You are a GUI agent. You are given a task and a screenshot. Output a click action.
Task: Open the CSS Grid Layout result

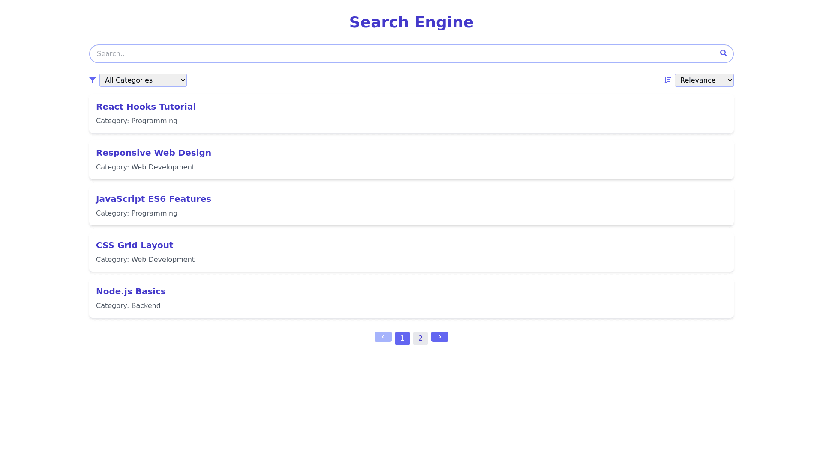tap(134, 245)
